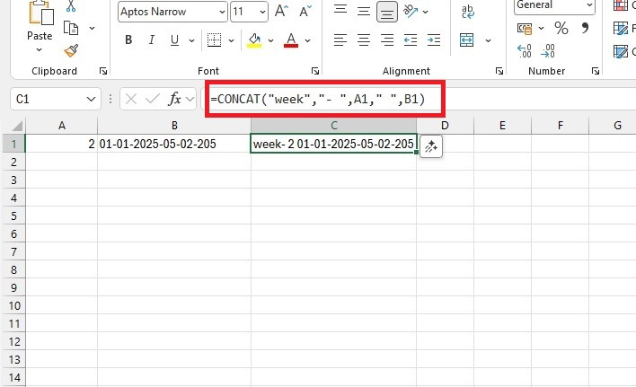Open Alignment settings dialog launcher
636x387 pixels.
tap(499, 71)
